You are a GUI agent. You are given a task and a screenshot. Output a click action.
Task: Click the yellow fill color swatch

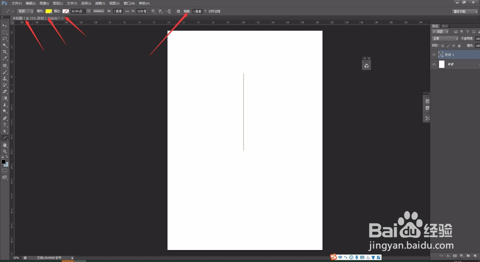click(x=49, y=11)
